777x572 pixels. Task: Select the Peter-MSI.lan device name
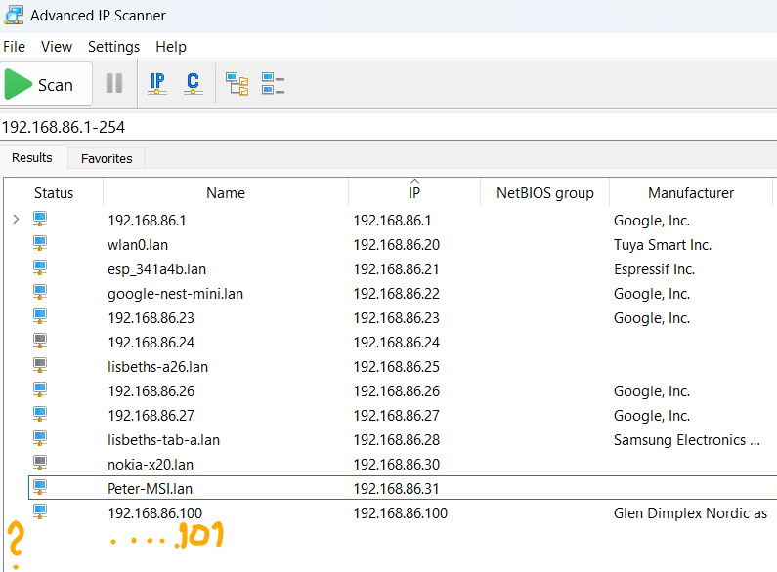pos(151,489)
